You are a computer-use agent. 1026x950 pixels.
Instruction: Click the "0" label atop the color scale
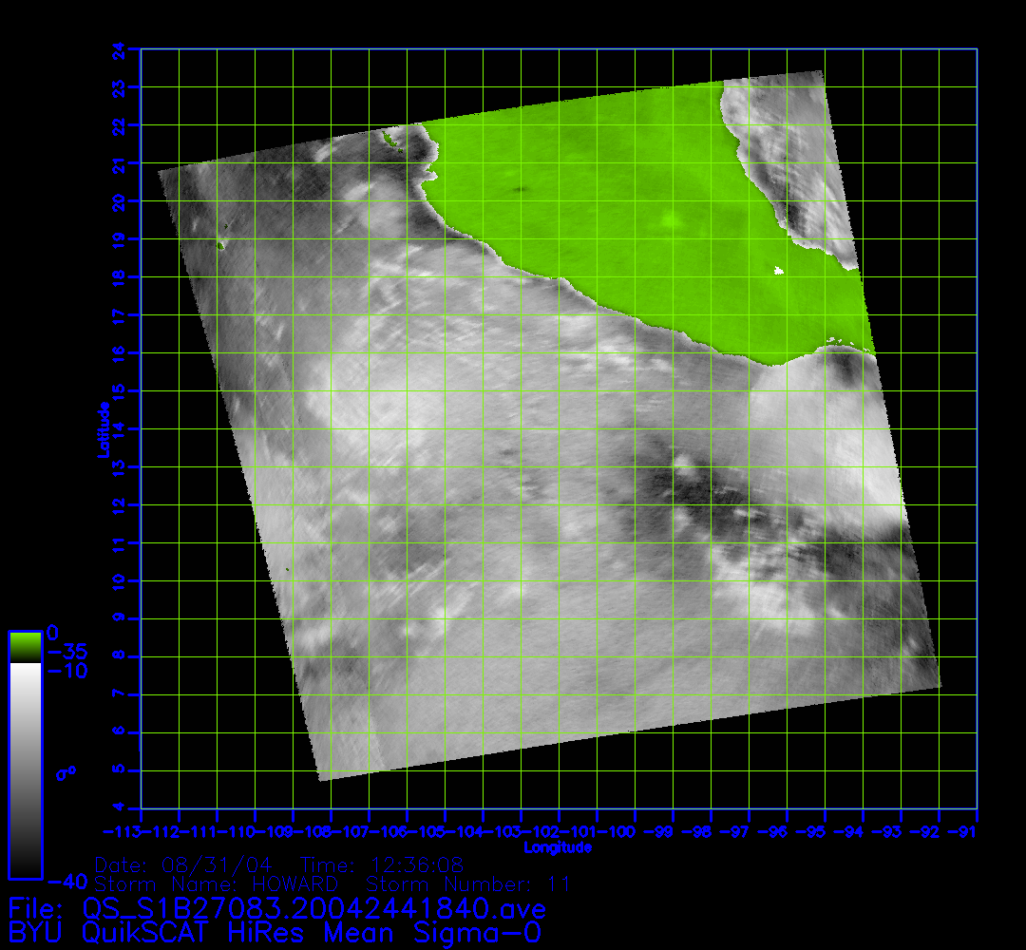53,633
